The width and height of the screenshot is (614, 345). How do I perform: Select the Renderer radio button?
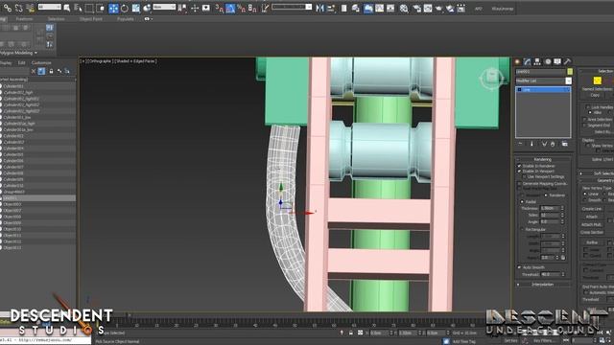tap(546, 195)
